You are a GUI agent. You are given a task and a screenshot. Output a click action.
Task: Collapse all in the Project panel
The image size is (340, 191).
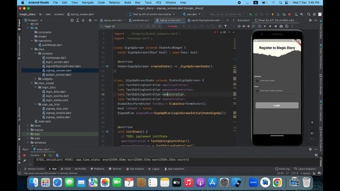coord(83,20)
